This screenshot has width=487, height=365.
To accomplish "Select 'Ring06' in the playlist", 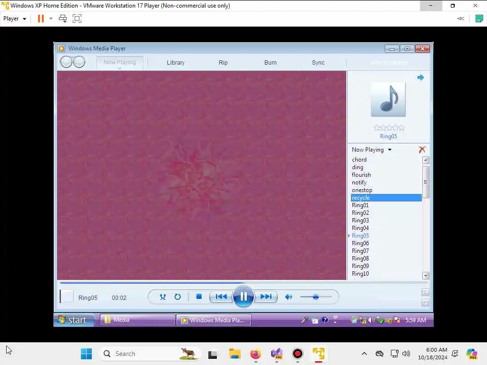I will [x=360, y=243].
